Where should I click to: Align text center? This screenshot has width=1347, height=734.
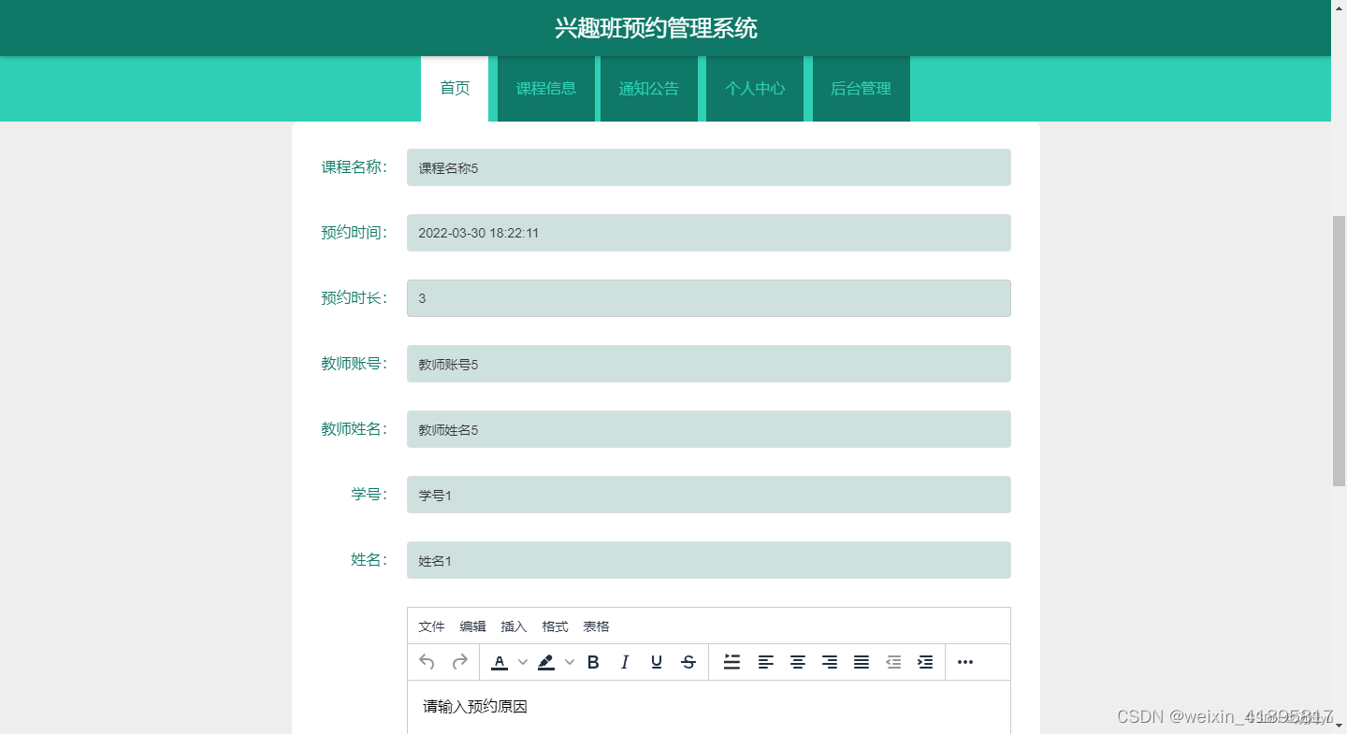798,662
